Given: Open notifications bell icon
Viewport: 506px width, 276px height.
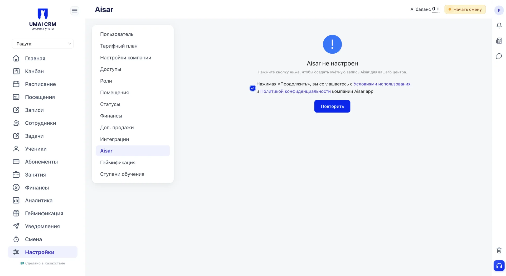Looking at the screenshot, I should coord(499,25).
